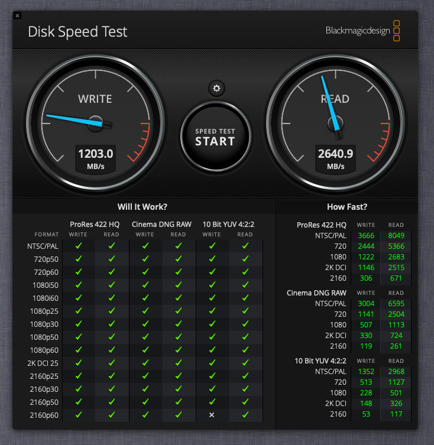The width and height of the screenshot is (434, 445).
Task: Click the Cinema DNG 2160 write value 119
Action: pyautogui.click(x=366, y=346)
